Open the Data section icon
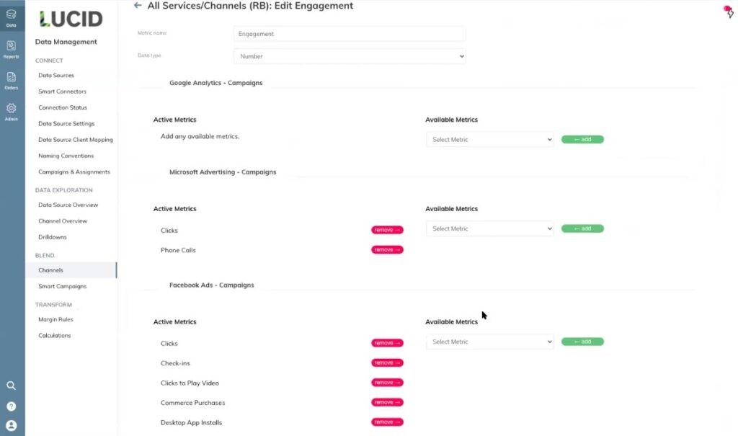The image size is (738, 436). [12, 17]
